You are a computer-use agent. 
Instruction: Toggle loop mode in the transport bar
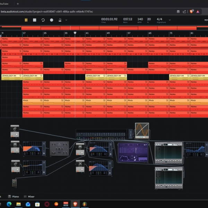43,20
